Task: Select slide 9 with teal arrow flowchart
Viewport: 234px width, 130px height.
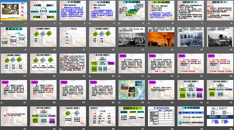Action: (14, 37)
